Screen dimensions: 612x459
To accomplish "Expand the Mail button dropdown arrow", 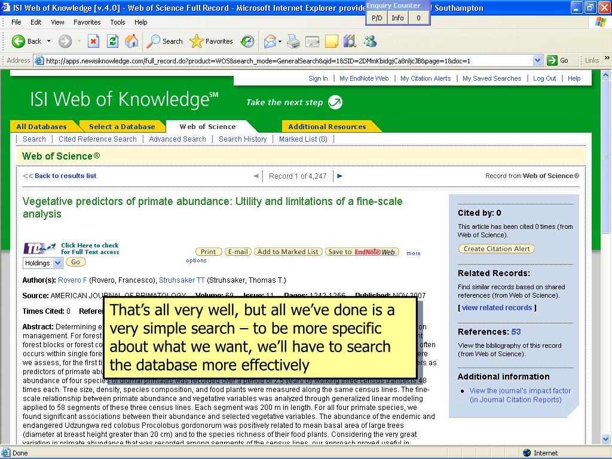I will point(280,41).
